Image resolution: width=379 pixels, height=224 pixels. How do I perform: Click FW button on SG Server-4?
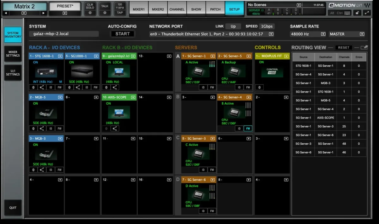coord(248,129)
